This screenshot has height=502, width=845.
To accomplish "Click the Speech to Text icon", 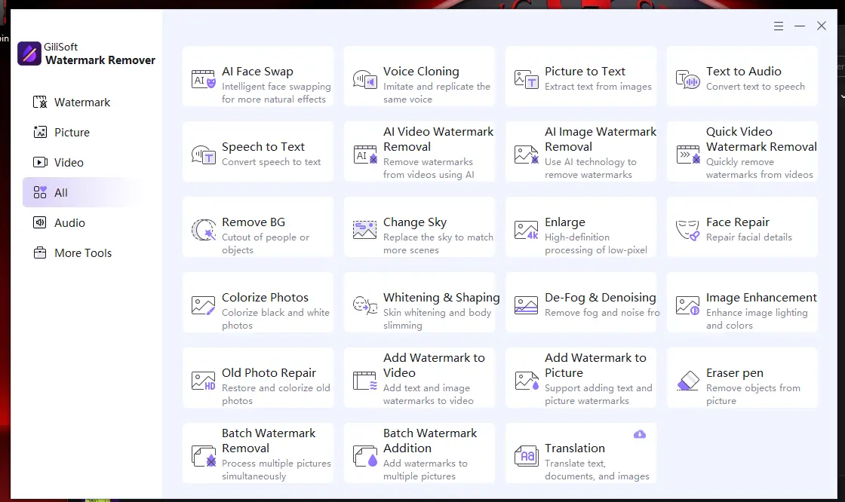I will (x=204, y=155).
